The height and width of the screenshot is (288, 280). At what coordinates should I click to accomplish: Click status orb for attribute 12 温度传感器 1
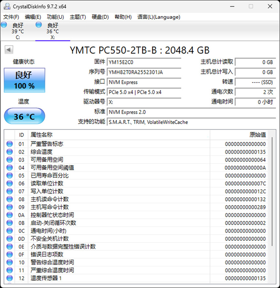coord(10,278)
